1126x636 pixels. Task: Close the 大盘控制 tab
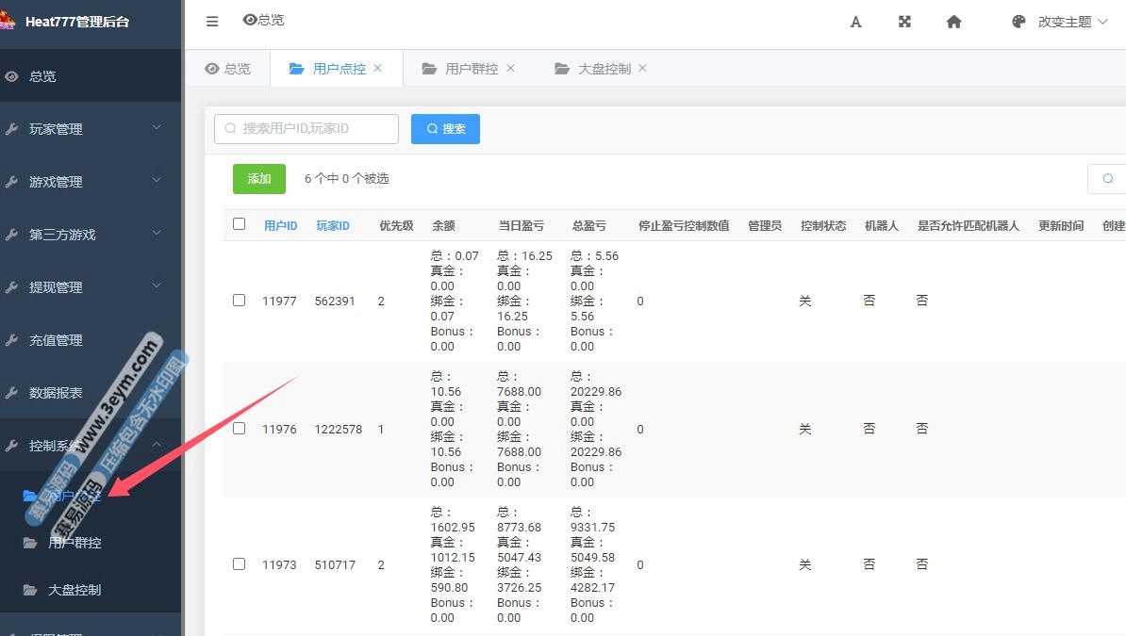click(643, 68)
